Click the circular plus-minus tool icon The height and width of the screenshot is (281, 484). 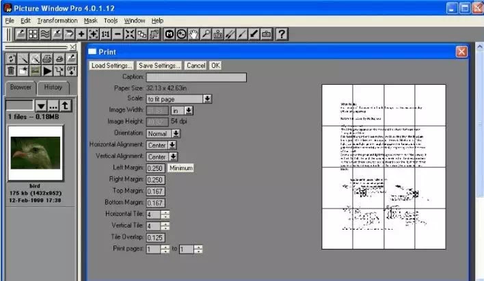pyautogui.click(x=182, y=34)
